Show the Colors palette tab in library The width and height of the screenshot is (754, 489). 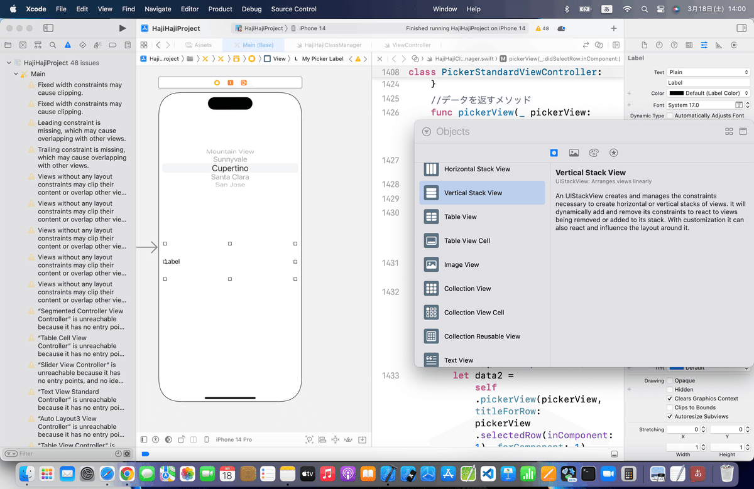594,153
